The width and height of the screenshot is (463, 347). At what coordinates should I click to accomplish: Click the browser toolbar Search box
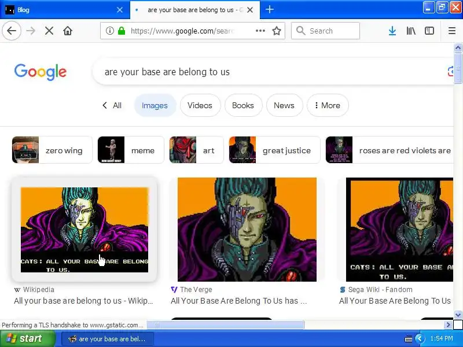[325, 31]
